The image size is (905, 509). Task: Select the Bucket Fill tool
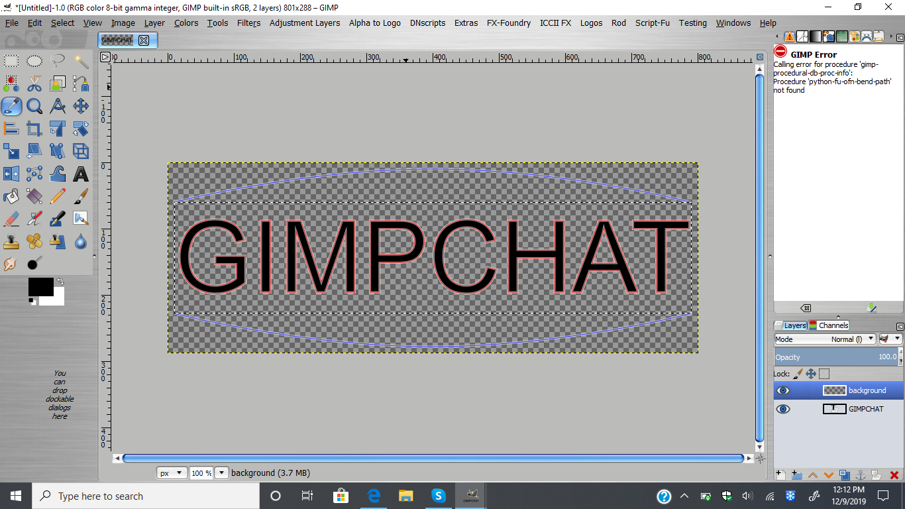[11, 197]
